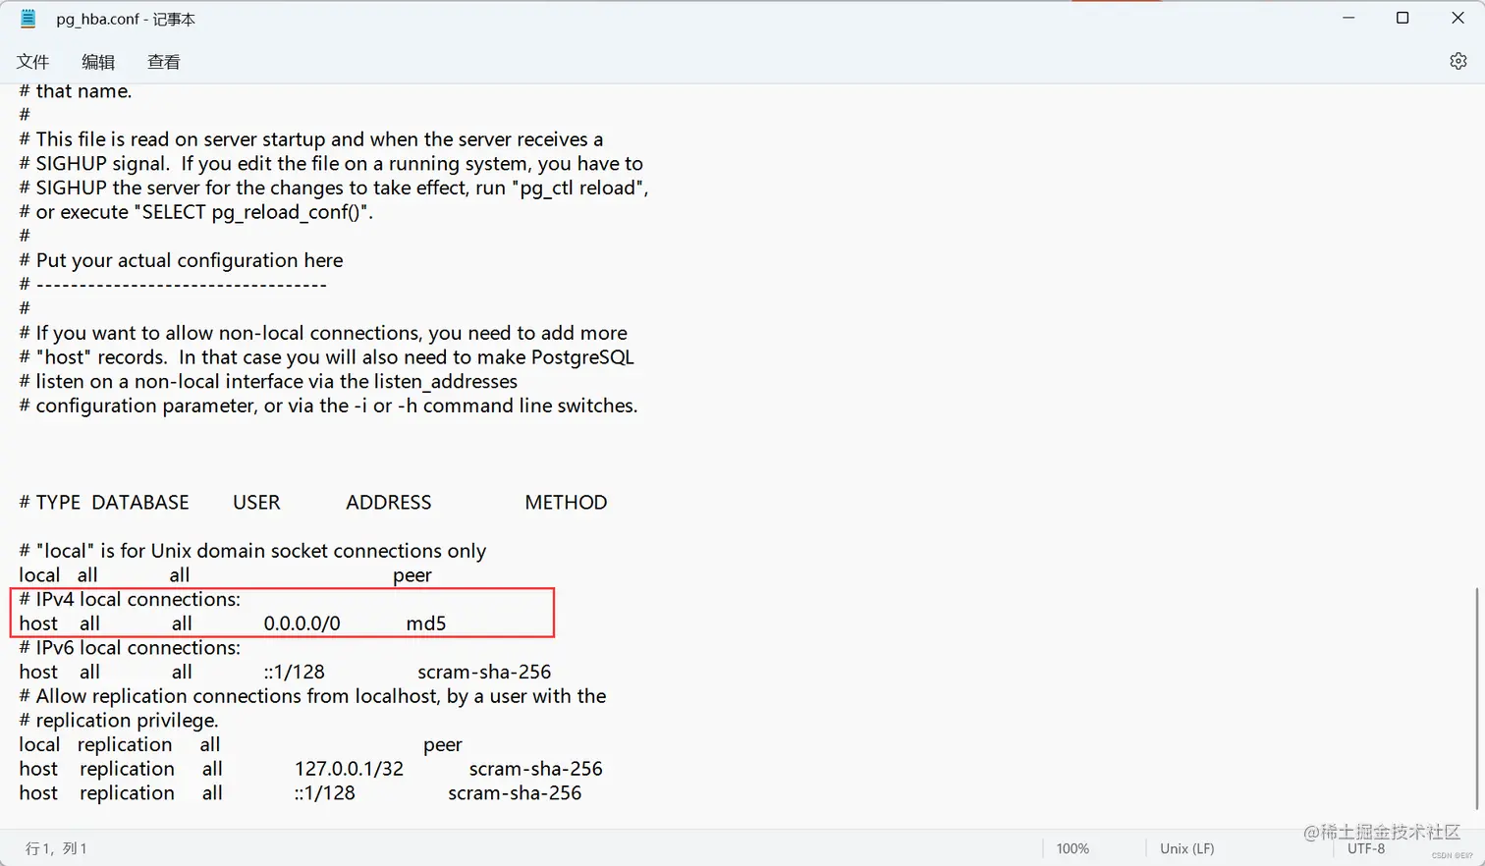Viewport: 1485px width, 866px height.
Task: Close the pg_hba.conf Notepad window
Action: [x=1457, y=19]
